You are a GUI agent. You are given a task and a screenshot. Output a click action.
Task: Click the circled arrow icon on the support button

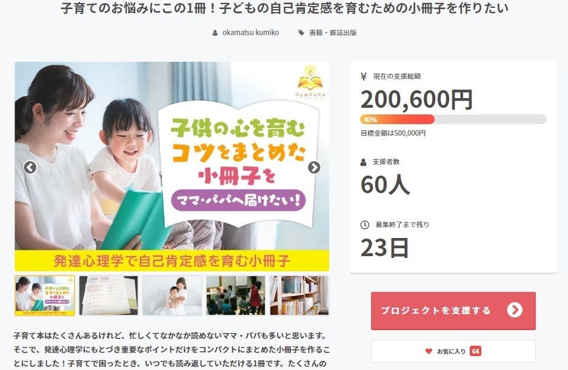coord(515,310)
